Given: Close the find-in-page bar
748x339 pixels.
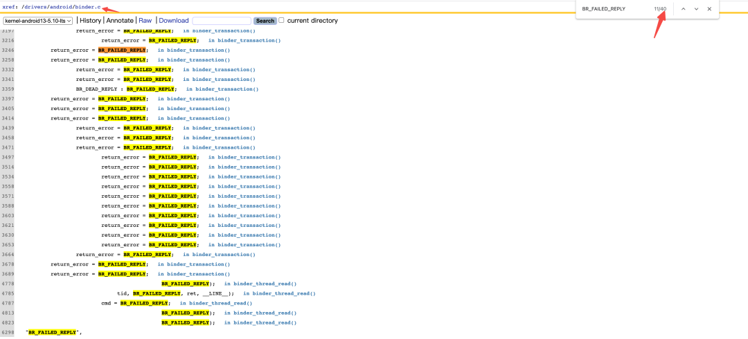Looking at the screenshot, I should click(x=709, y=9).
